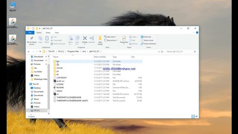
Task: Sort by the Name column header
Action: 56,57
